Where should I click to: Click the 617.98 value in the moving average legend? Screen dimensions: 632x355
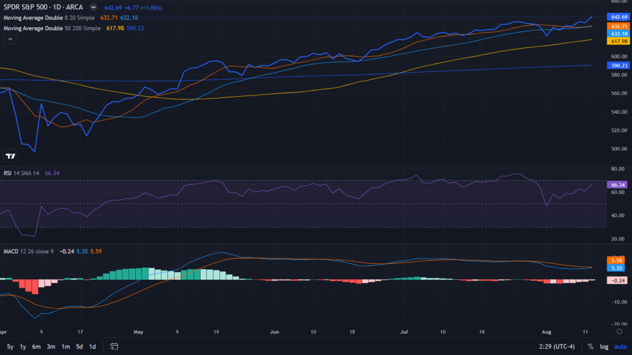[115, 28]
